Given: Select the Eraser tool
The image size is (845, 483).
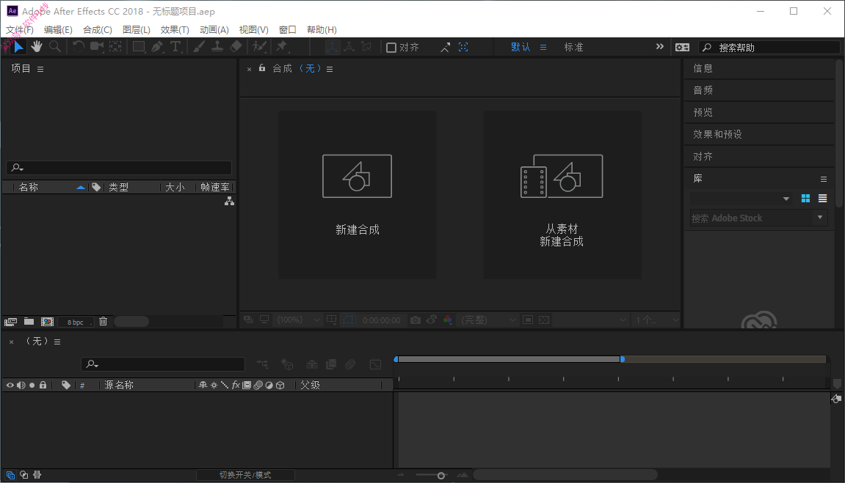Looking at the screenshot, I should point(236,47).
